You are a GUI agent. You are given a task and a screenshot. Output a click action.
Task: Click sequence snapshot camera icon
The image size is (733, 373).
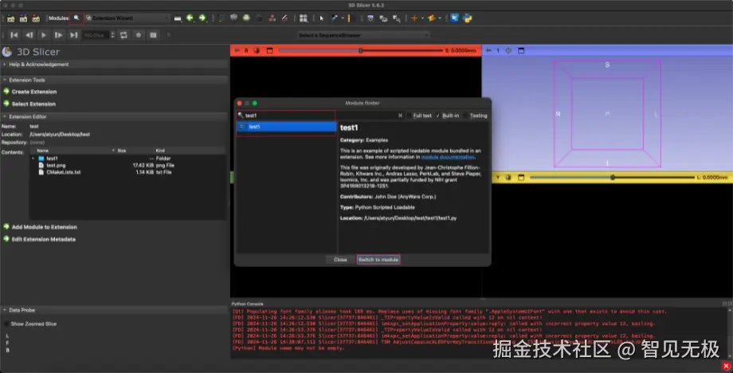point(153,35)
